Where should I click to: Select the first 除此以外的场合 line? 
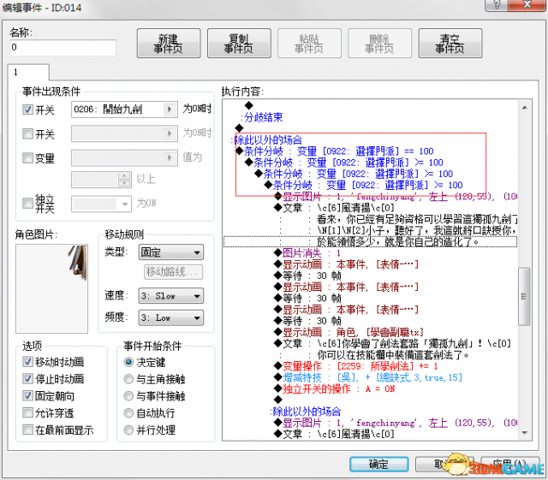(x=268, y=139)
